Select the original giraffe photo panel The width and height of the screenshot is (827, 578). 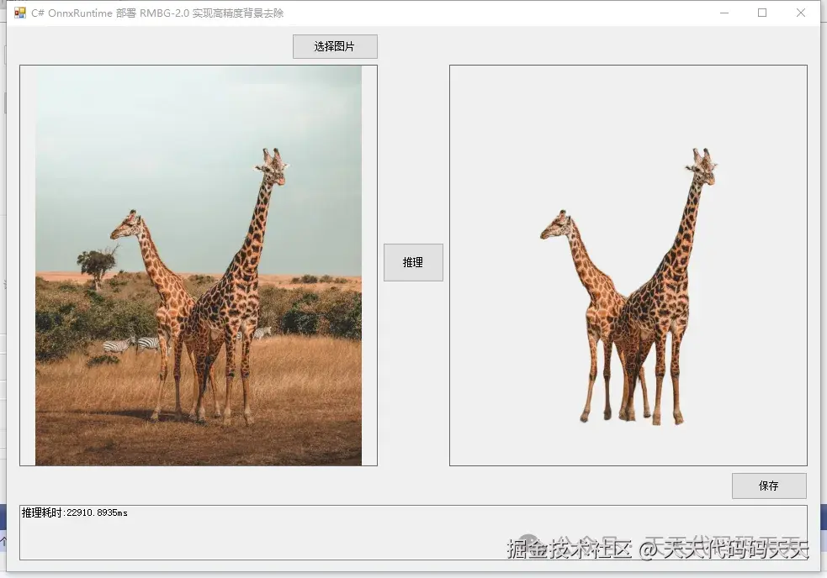coord(196,266)
